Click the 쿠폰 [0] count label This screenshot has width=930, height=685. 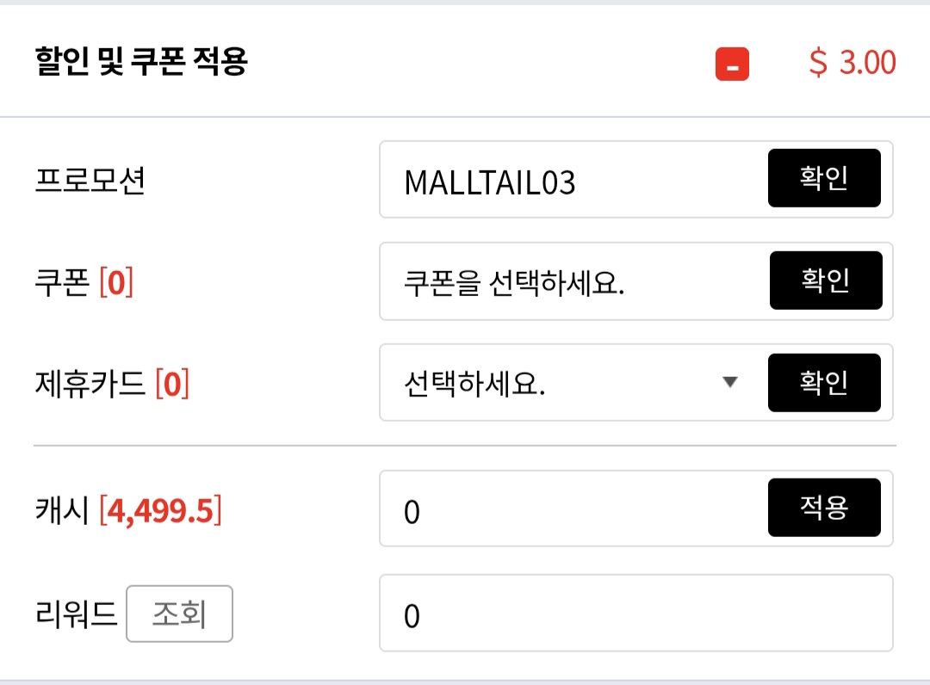pyautogui.click(x=116, y=282)
